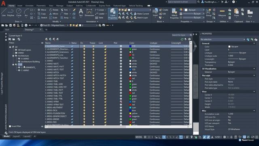
Task: Select the Text annotation tool
Action: [81, 13]
